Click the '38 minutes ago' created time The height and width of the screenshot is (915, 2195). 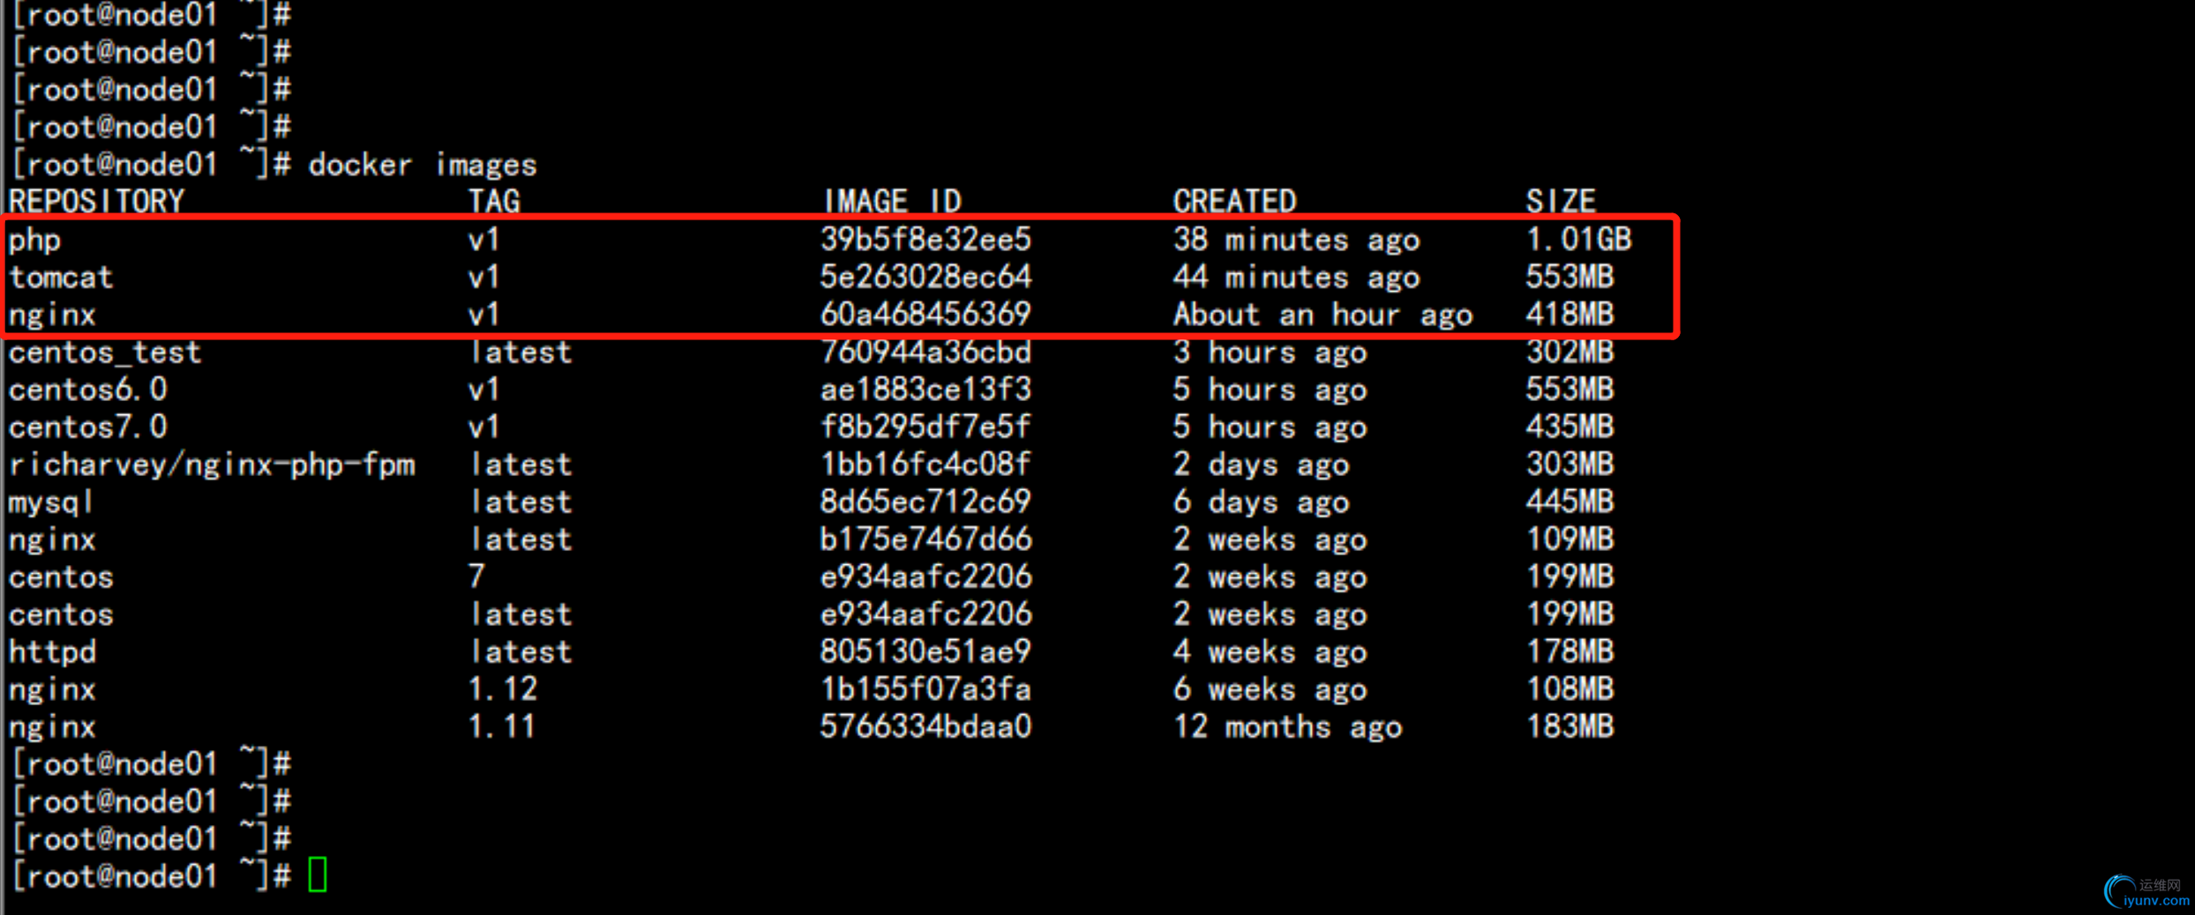point(1296,241)
